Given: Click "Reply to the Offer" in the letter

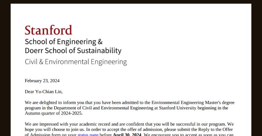Looking at the screenshot, I should tap(215, 130).
